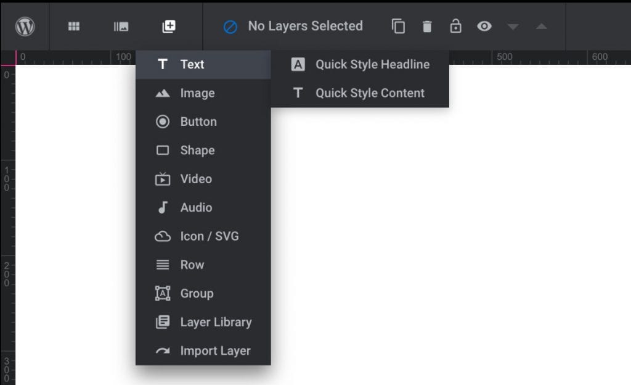Click the Video layer icon
This screenshot has width=631, height=385.
pos(163,179)
